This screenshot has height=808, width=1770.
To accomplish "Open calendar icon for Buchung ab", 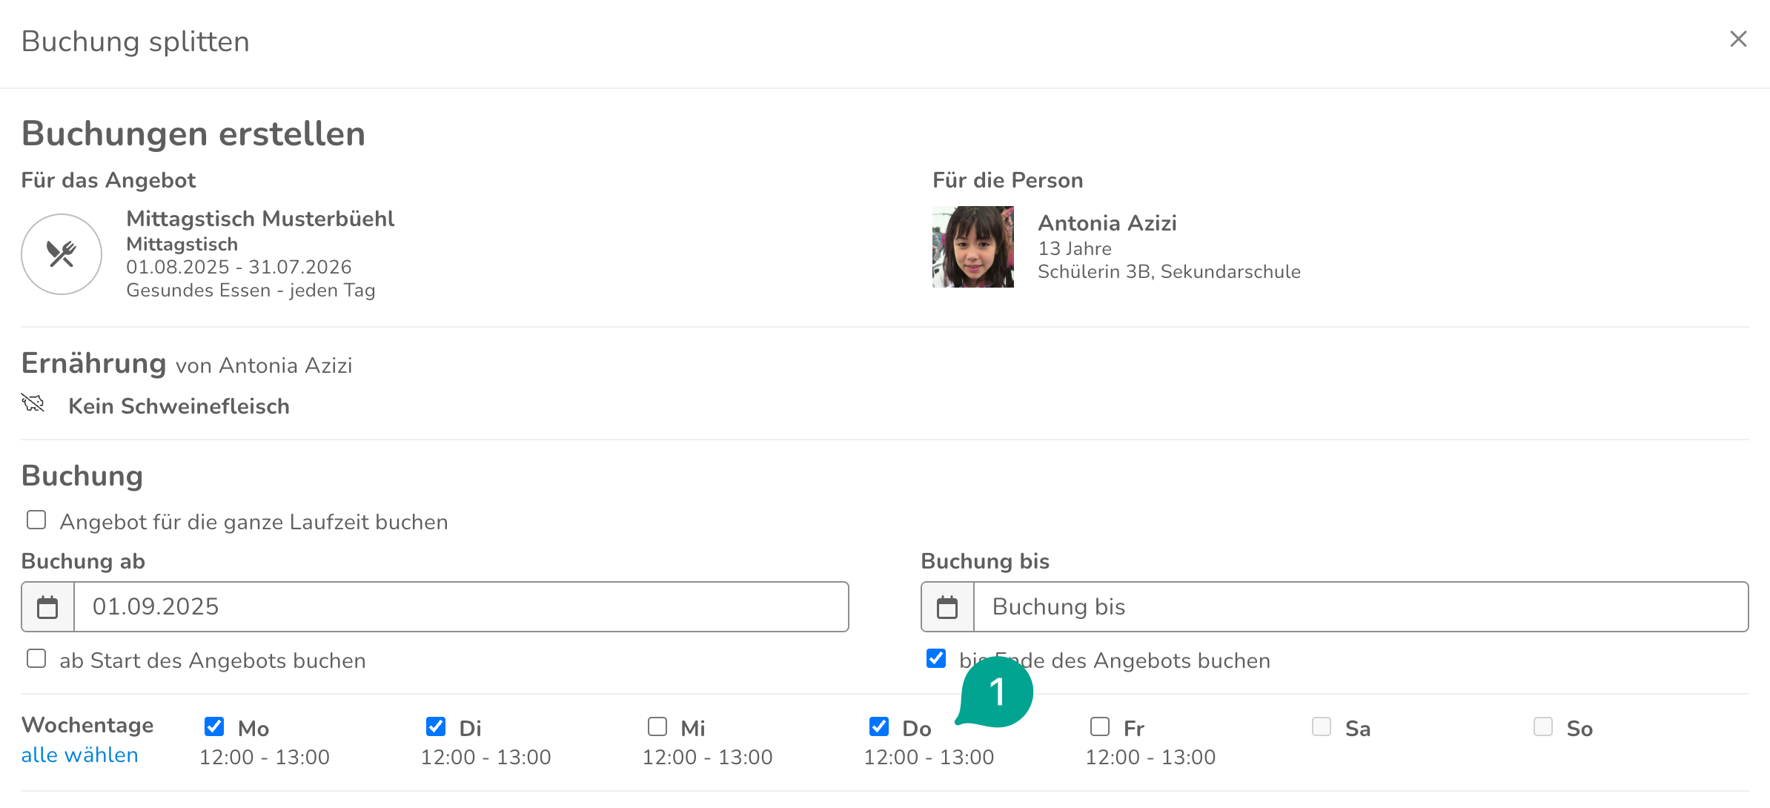I will coord(47,607).
